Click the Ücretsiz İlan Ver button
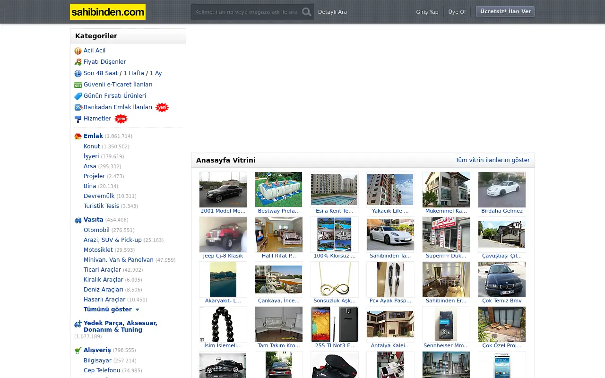 [x=505, y=11]
